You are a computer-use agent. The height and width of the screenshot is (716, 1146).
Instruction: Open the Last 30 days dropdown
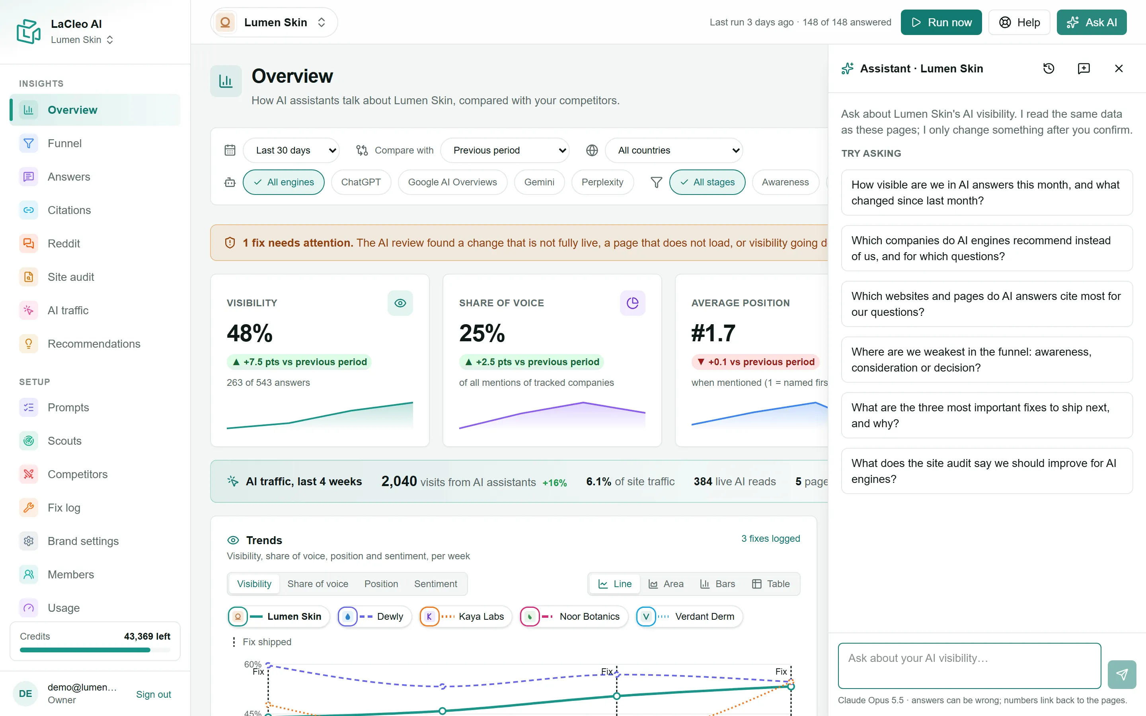click(x=291, y=150)
